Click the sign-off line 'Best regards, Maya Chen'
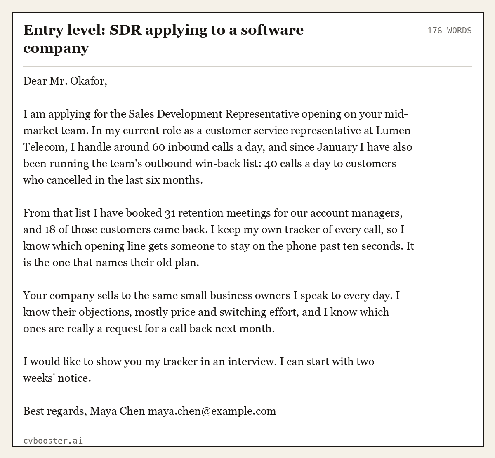 coord(149,411)
